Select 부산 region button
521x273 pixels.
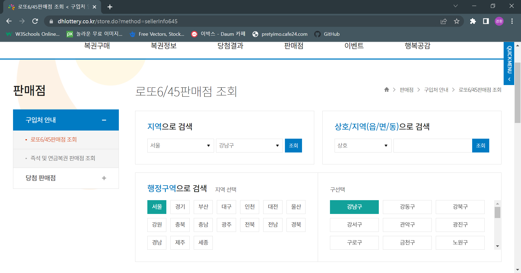[x=203, y=207]
